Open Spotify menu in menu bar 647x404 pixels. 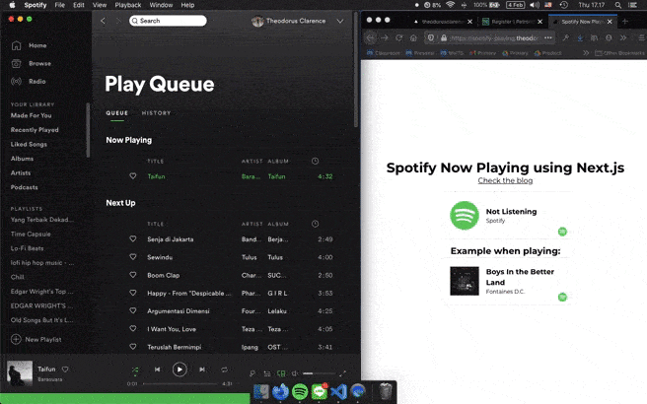(x=36, y=5)
